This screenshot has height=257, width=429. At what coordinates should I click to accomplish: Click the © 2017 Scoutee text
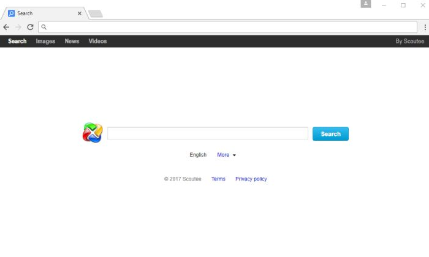pyautogui.click(x=183, y=179)
